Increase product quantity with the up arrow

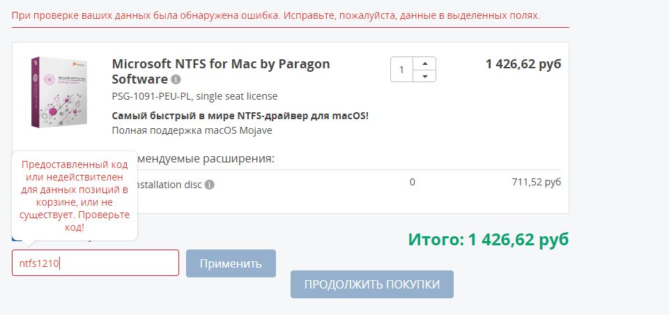pyautogui.click(x=424, y=63)
